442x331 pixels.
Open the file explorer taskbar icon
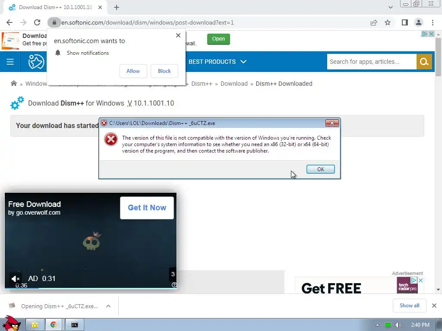point(35,325)
